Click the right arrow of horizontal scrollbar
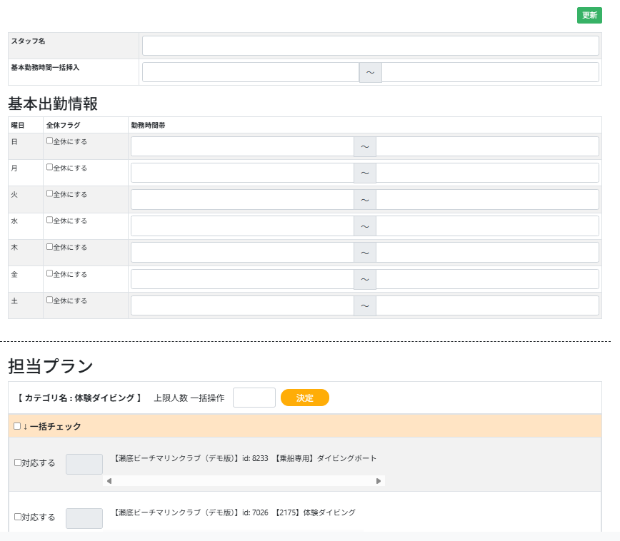 pos(379,481)
